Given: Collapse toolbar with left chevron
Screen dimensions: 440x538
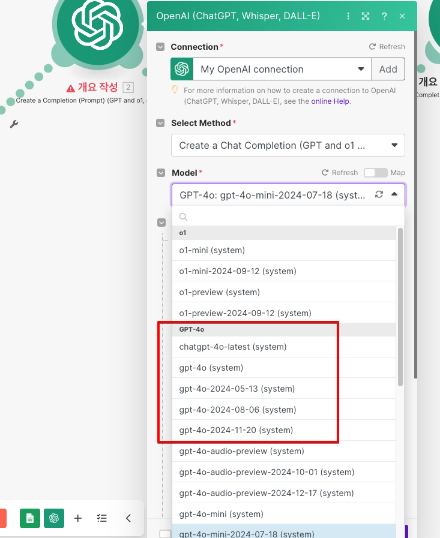Looking at the screenshot, I should click(x=128, y=518).
